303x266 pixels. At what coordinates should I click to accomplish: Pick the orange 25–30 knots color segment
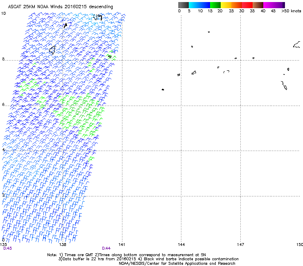tap(237, 5)
